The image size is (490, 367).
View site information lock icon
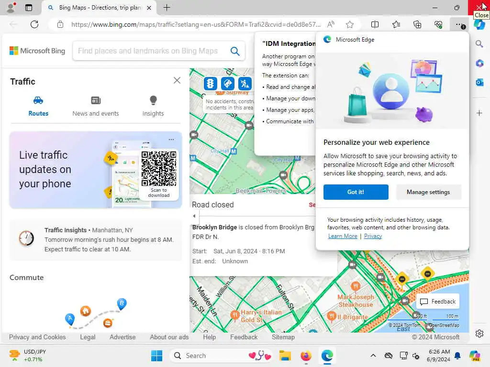click(60, 24)
